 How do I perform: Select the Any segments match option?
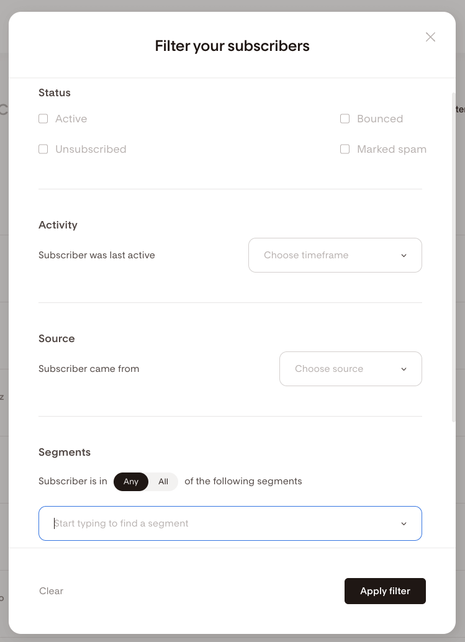(131, 482)
